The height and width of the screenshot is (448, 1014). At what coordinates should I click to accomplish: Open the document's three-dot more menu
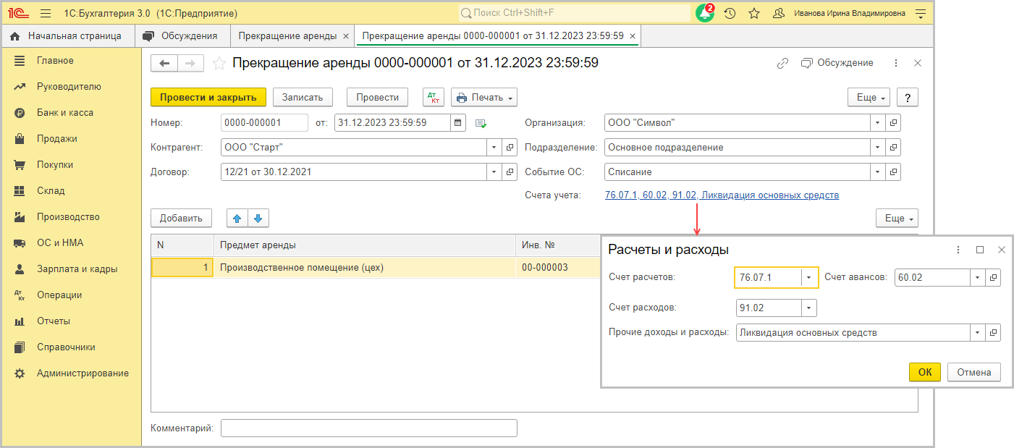pyautogui.click(x=896, y=64)
